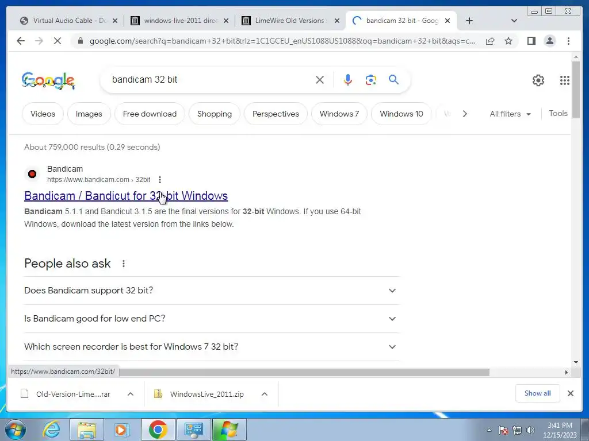Open options for Old-Version-Lime rar download
The height and width of the screenshot is (441, 589).
click(131, 394)
